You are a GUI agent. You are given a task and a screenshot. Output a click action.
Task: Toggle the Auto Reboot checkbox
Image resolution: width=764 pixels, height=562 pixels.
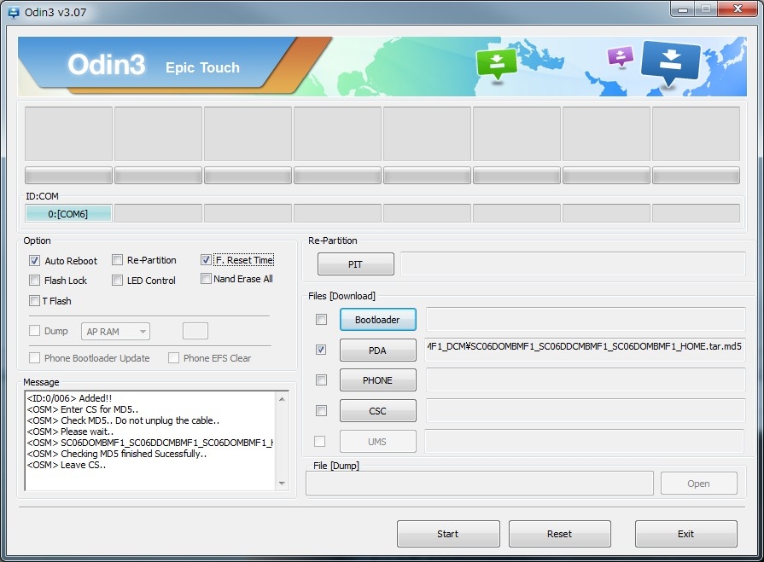pyautogui.click(x=34, y=261)
